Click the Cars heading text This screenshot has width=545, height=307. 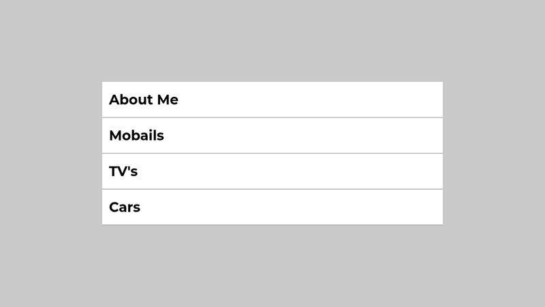click(125, 207)
